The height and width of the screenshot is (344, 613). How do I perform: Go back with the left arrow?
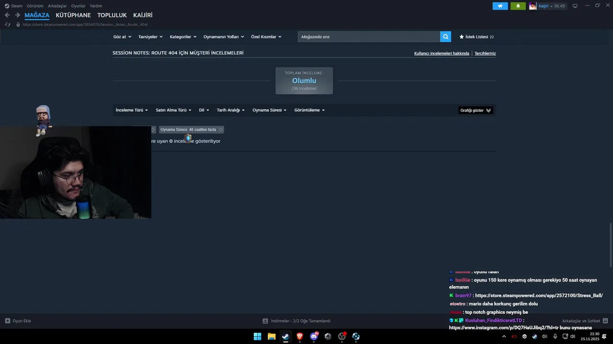point(7,15)
